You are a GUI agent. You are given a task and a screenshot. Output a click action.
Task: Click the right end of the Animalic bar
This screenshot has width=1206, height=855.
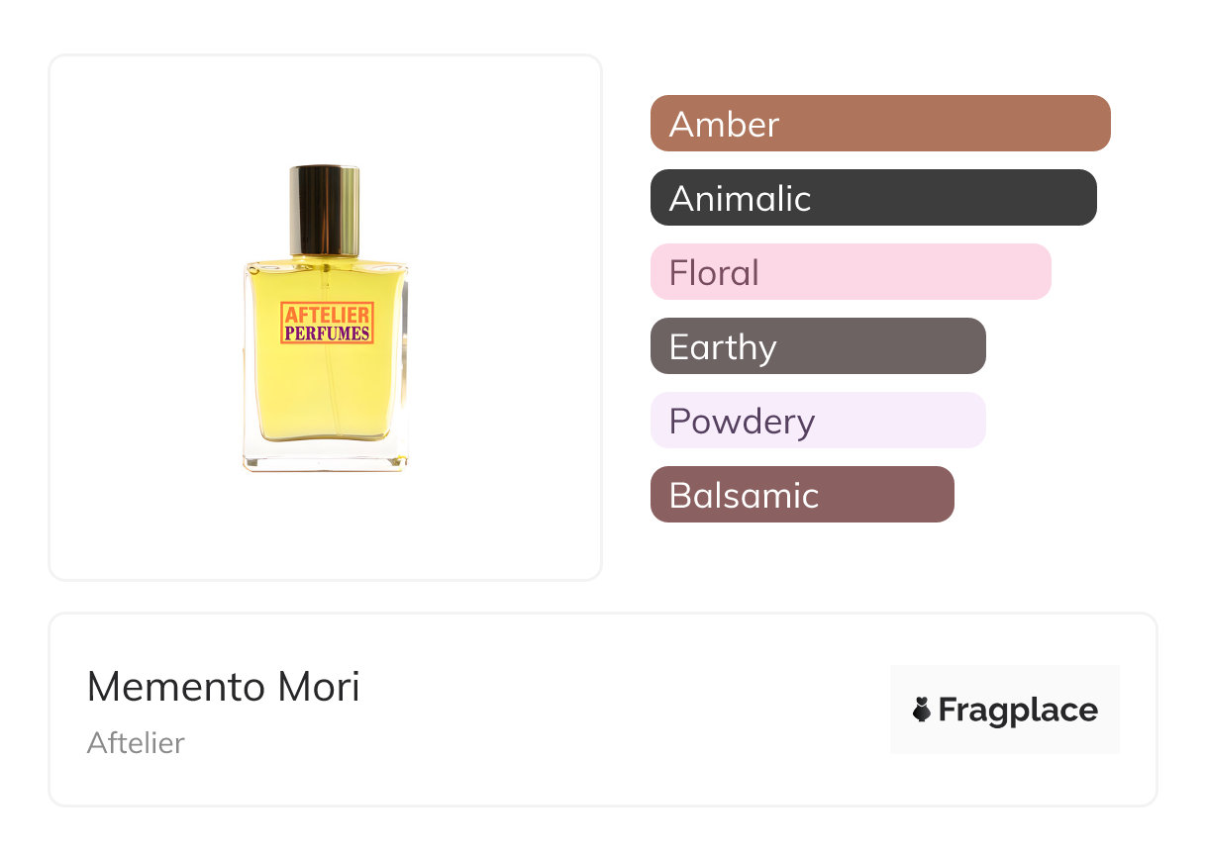[x=1083, y=198]
